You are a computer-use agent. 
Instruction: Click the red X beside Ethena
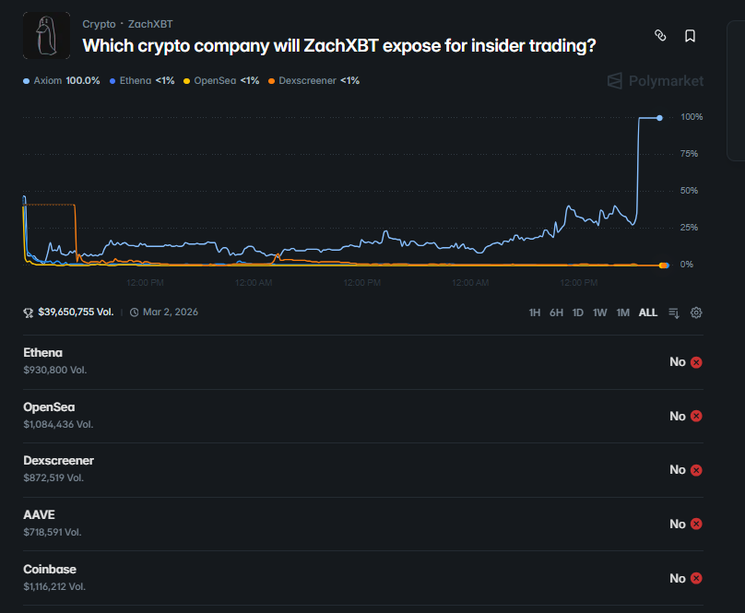696,362
